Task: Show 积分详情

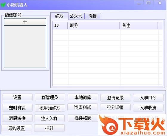Action: [x=115, y=107]
